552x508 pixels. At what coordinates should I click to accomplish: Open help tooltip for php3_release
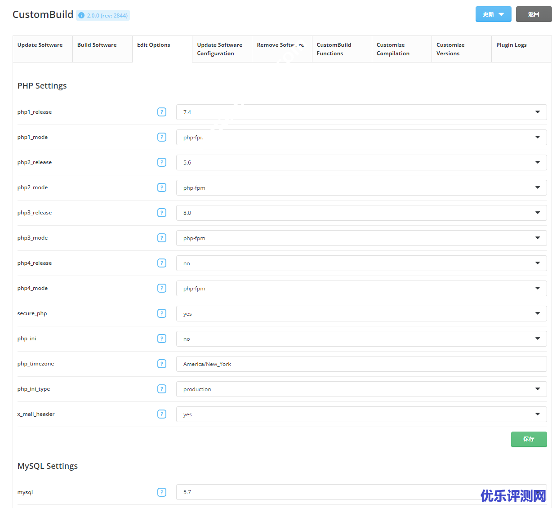[x=162, y=213]
